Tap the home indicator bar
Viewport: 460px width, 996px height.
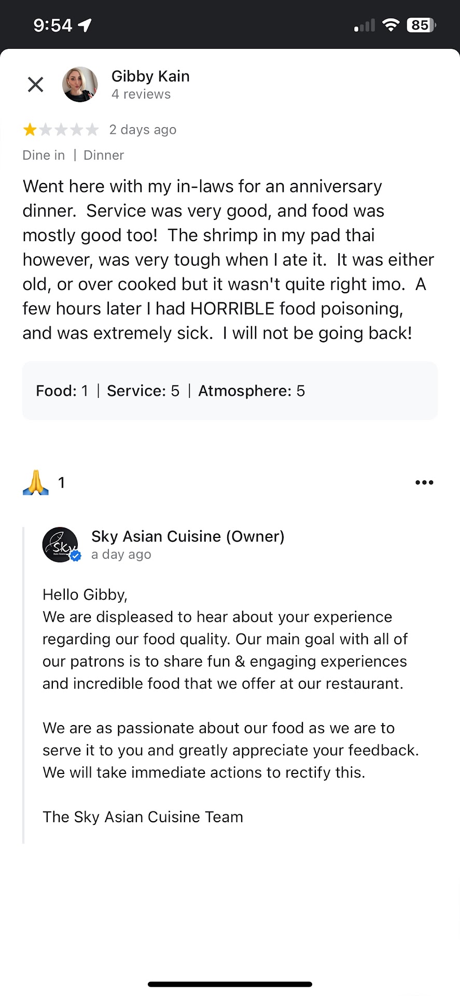[x=230, y=984]
